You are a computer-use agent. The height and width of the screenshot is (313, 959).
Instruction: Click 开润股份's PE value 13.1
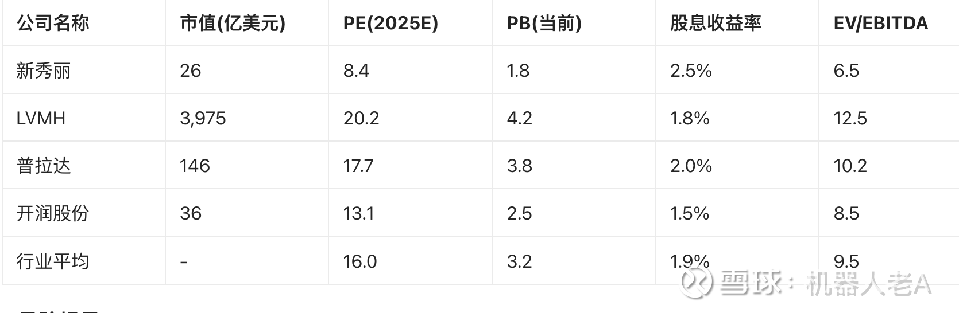tap(358, 213)
